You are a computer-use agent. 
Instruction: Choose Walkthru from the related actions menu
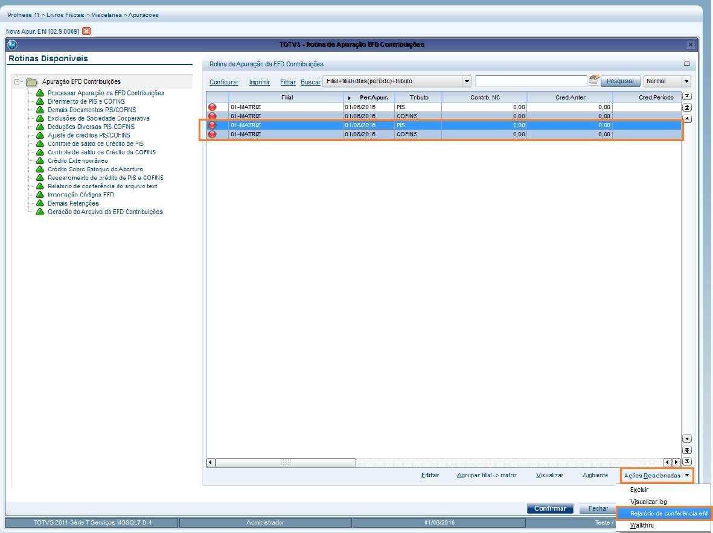tap(642, 525)
